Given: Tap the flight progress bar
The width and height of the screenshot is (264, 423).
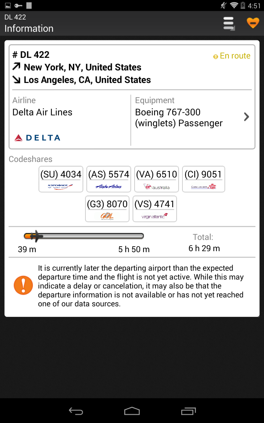Looking at the screenshot, I should 84,236.
